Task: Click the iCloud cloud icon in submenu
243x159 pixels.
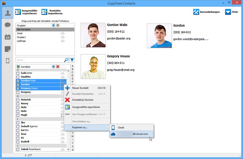Action: tap(113, 134)
